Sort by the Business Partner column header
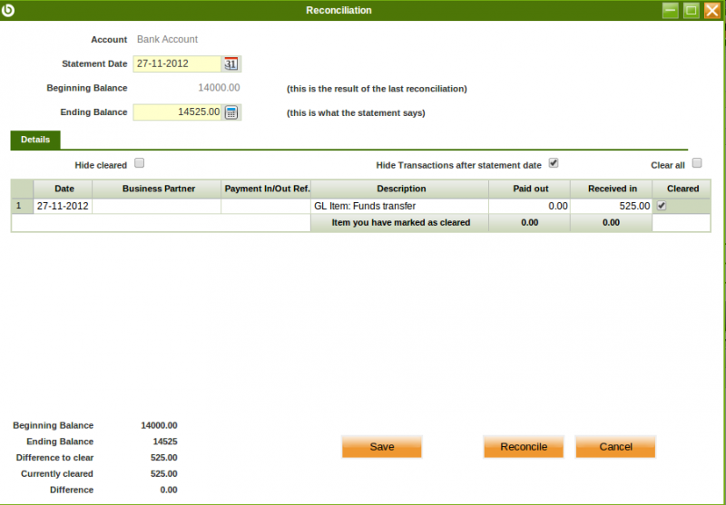 click(x=157, y=189)
